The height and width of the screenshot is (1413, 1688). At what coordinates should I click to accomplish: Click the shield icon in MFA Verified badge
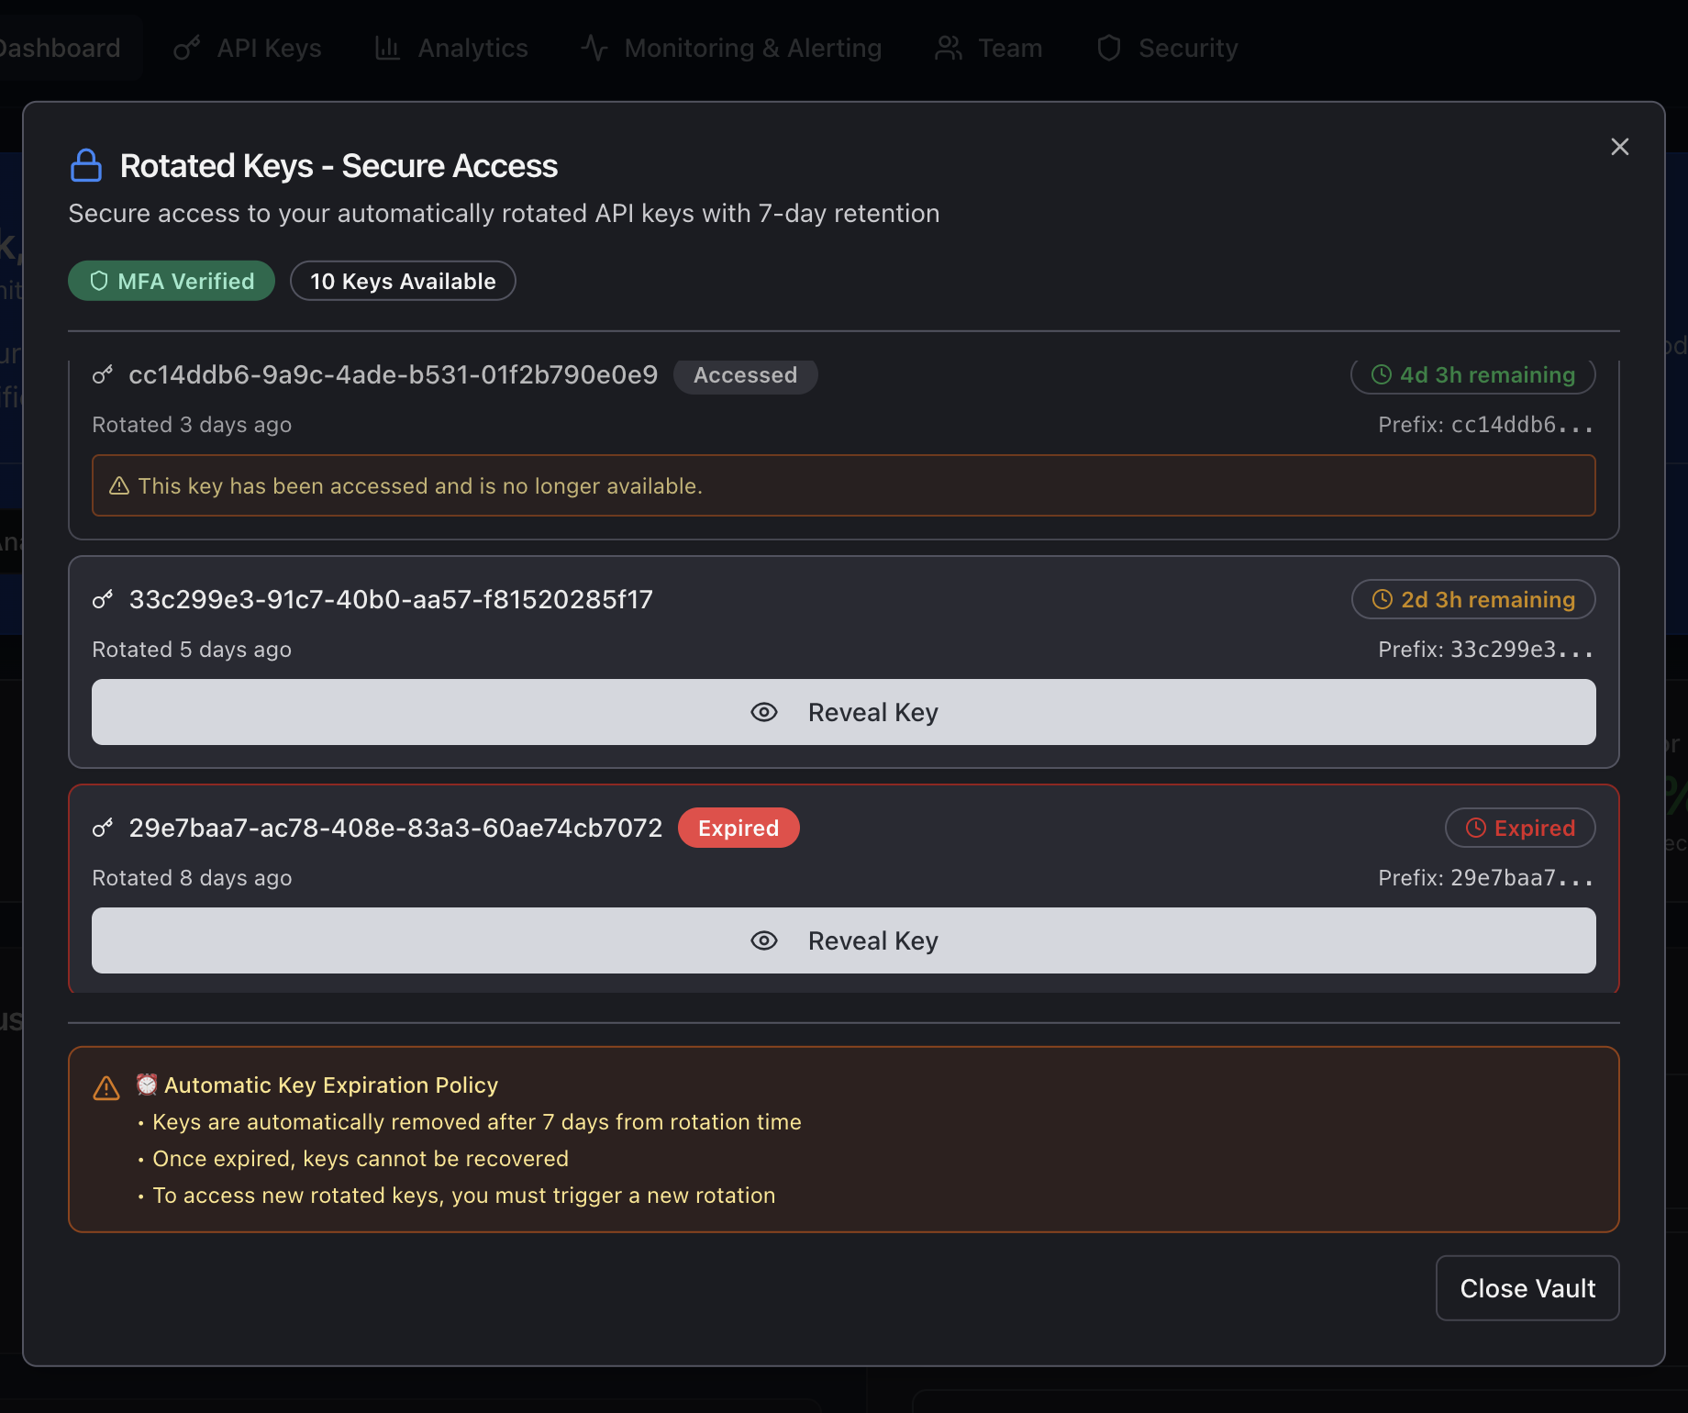click(x=99, y=281)
